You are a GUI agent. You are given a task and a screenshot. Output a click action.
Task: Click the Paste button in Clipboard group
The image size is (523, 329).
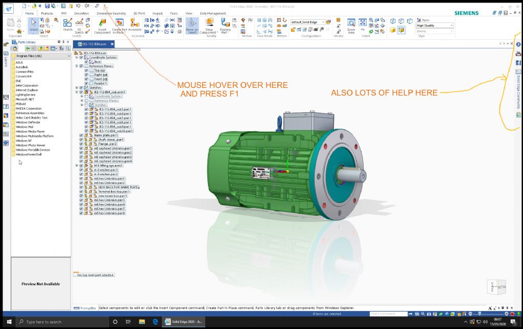[x=11, y=25]
